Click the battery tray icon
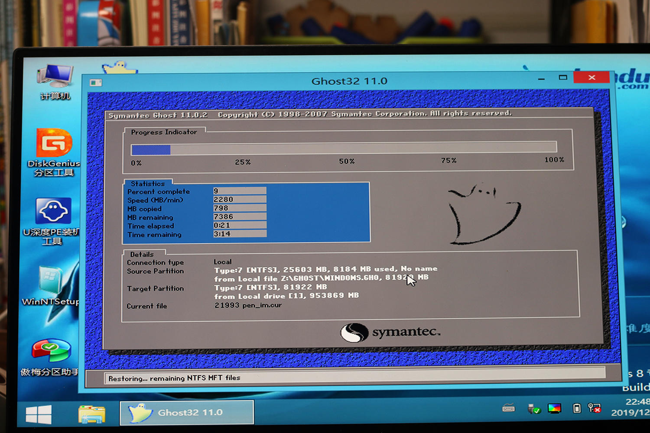This screenshot has height=433, width=650. [x=577, y=408]
